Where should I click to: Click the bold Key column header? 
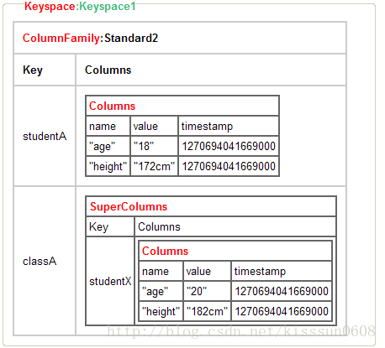(33, 70)
